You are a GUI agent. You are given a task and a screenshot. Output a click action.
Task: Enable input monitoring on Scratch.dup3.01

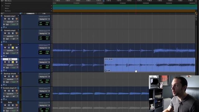[9, 91]
